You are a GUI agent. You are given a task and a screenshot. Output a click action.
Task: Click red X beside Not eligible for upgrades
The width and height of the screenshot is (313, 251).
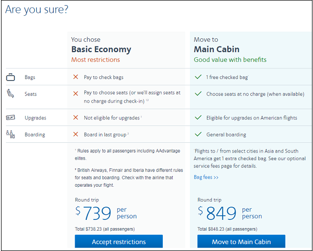coord(76,118)
